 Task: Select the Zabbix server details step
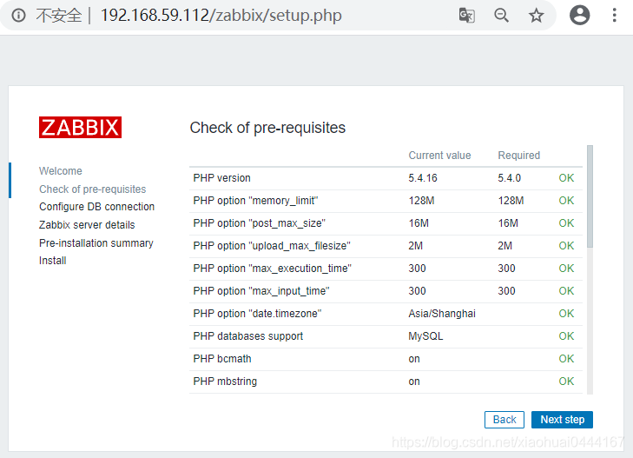click(87, 224)
